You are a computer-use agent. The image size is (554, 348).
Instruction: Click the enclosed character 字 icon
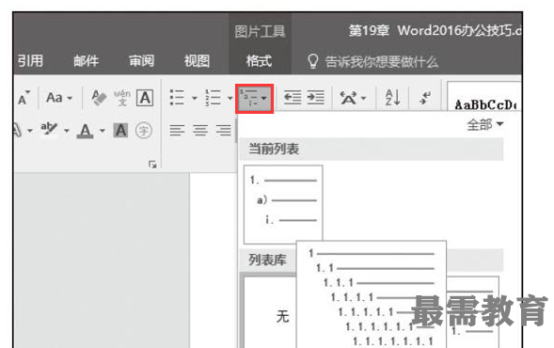point(144,131)
